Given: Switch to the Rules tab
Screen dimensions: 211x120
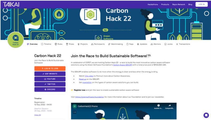Looking at the screenshot, I should click(59, 44).
